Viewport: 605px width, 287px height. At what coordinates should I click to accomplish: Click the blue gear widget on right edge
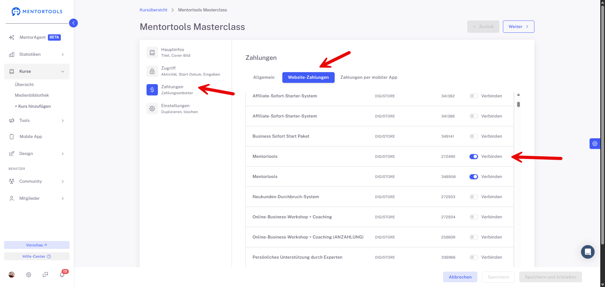pos(595,144)
